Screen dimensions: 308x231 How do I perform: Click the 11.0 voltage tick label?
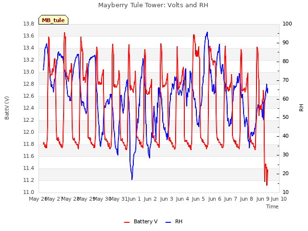(x=29, y=192)
